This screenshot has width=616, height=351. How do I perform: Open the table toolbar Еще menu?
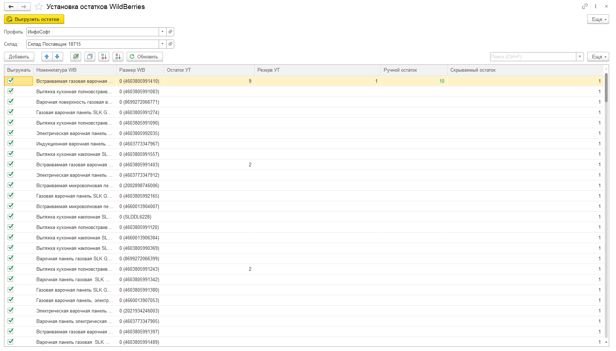598,57
